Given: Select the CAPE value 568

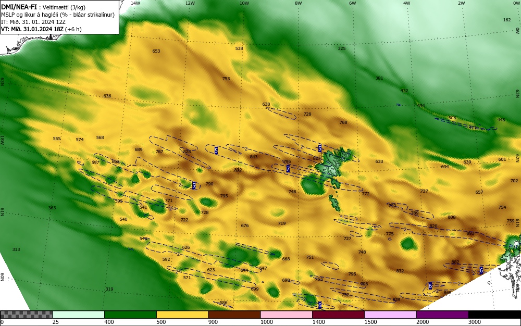Looking at the screenshot, I should pyautogui.click(x=100, y=137).
